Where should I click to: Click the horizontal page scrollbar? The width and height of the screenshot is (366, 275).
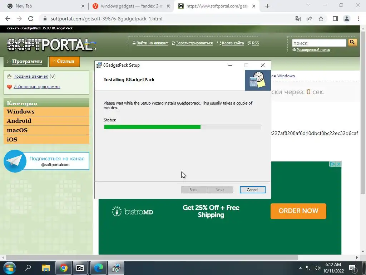point(152,258)
